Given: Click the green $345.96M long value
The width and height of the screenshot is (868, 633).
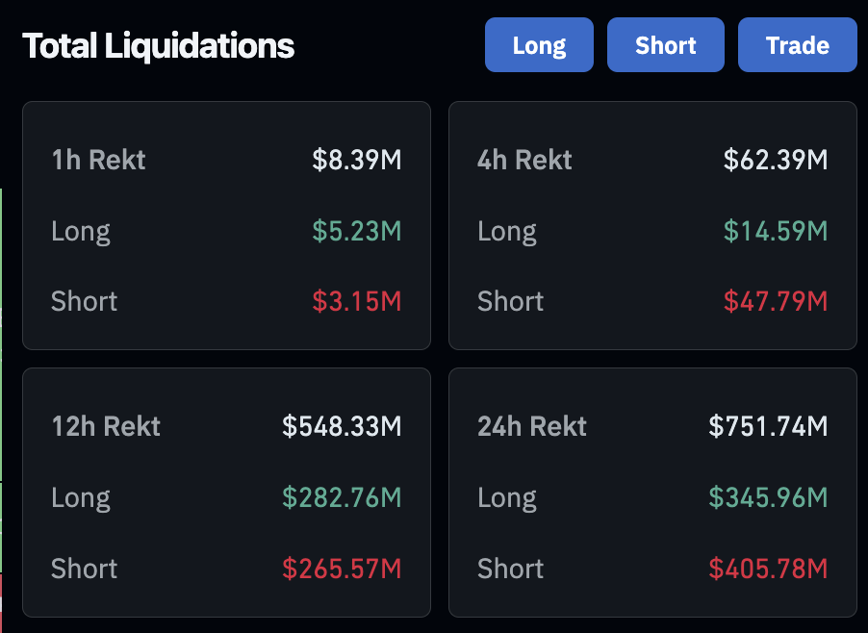Looking at the screenshot, I should [x=768, y=497].
